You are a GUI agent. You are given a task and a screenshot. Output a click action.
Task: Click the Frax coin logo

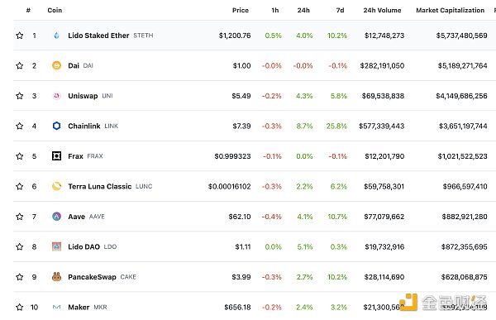click(x=56, y=156)
